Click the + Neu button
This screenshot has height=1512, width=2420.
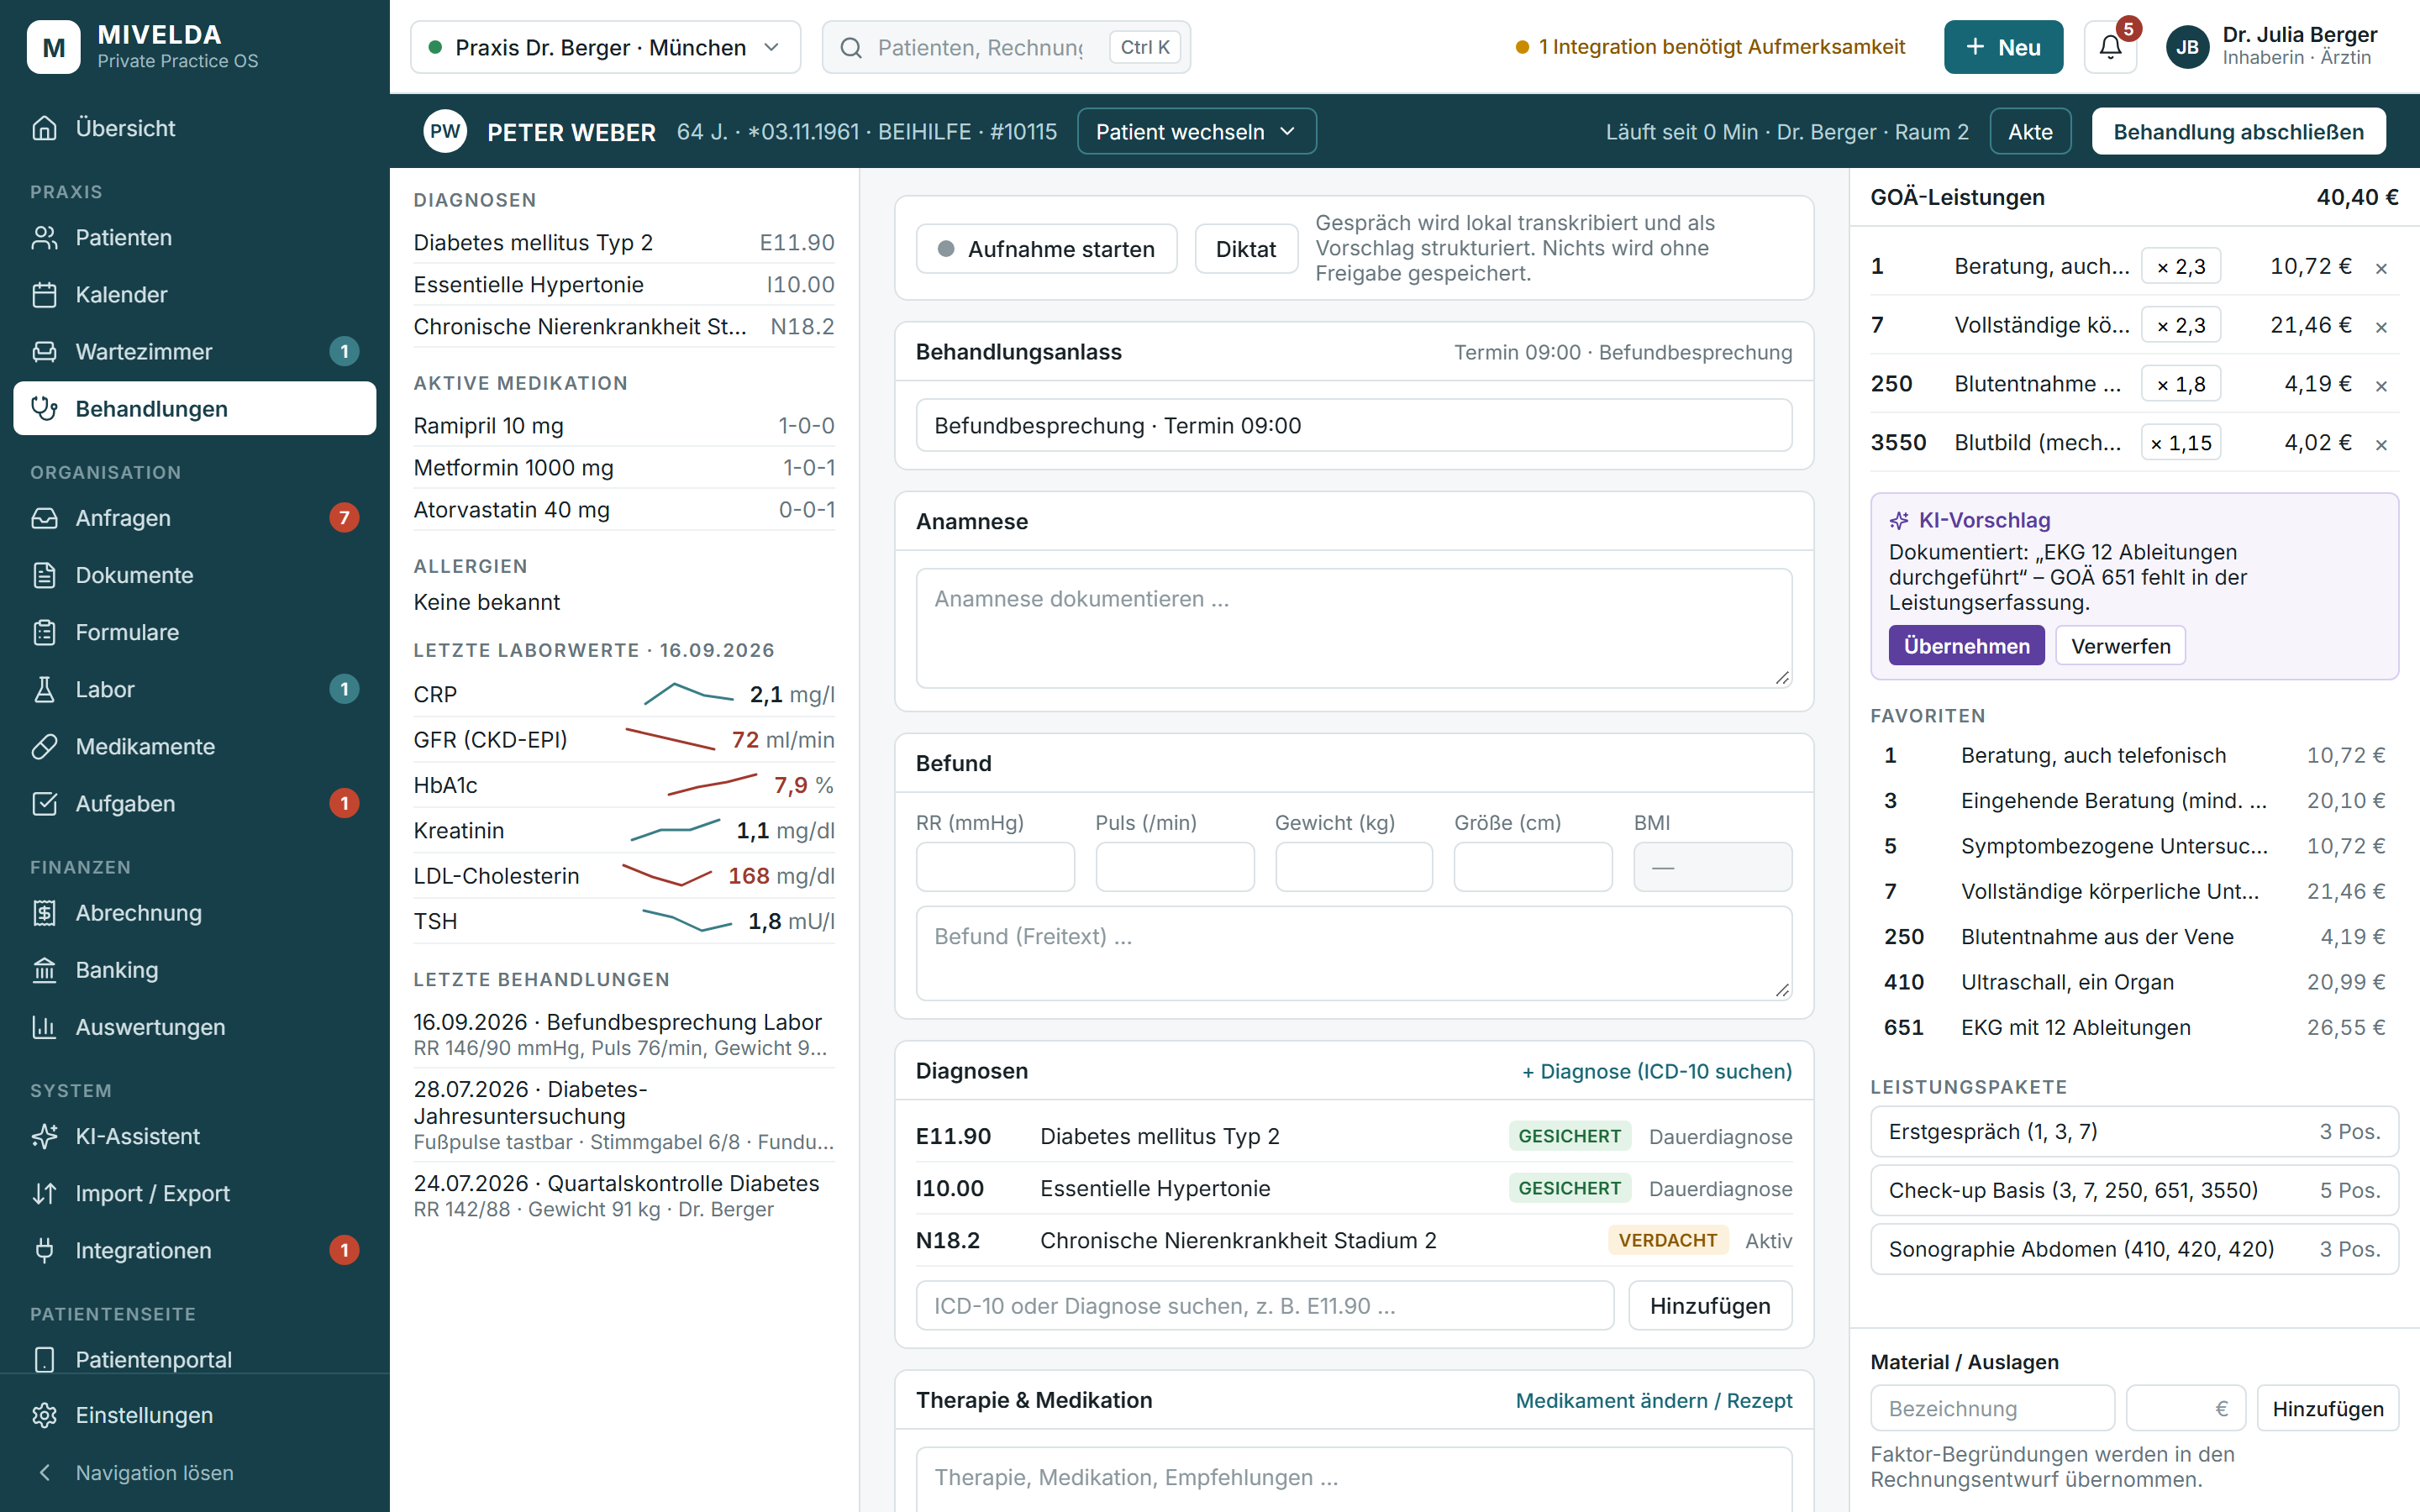(2003, 47)
